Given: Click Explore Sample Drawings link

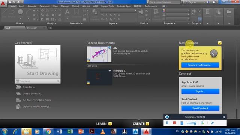Looking at the screenshot, I should tap(37, 106).
